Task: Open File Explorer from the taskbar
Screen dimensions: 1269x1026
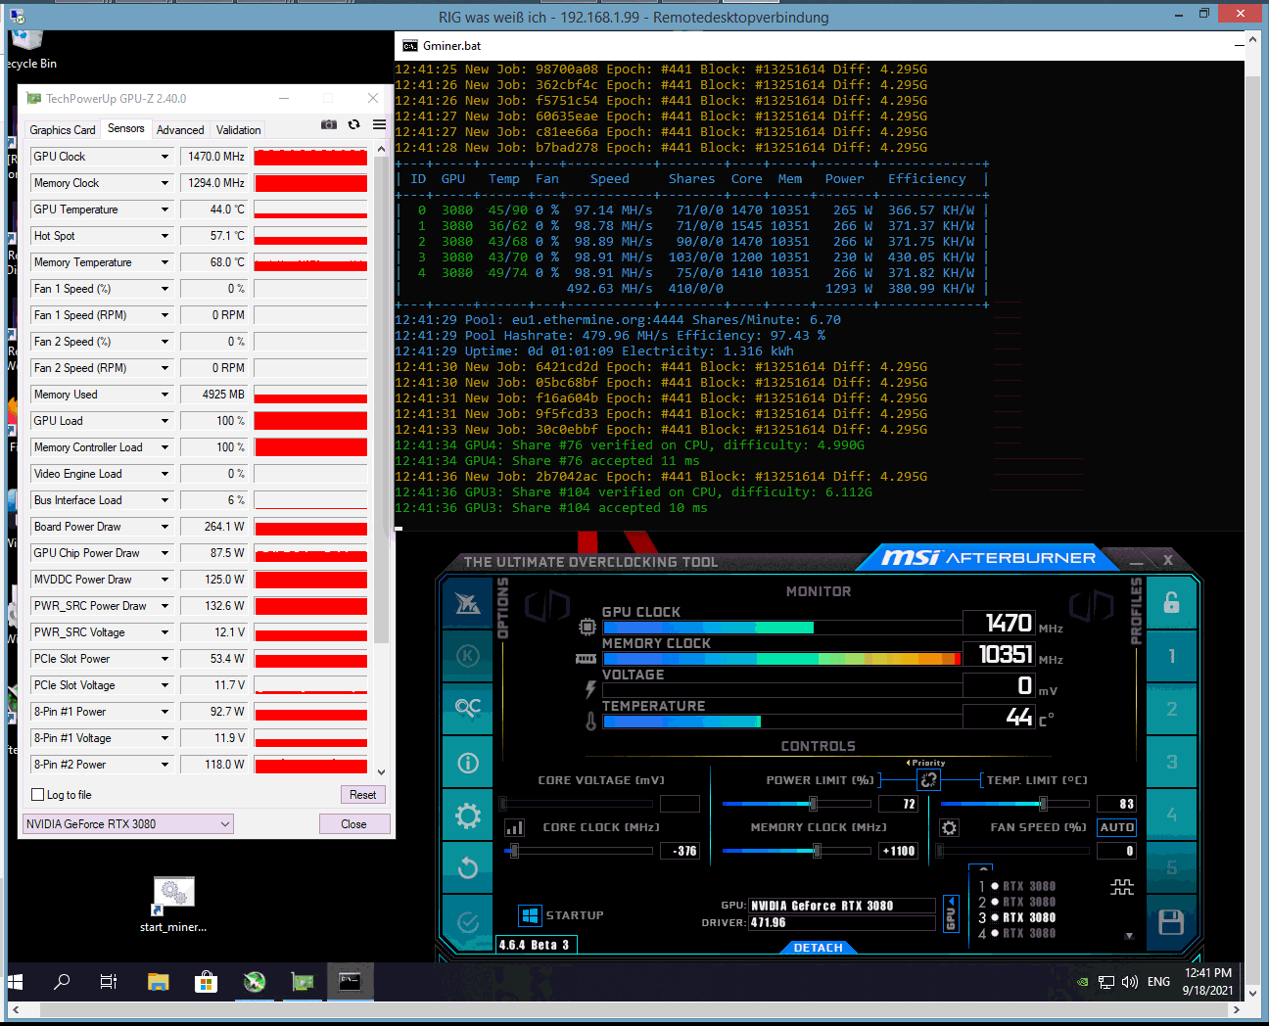Action: click(x=158, y=981)
